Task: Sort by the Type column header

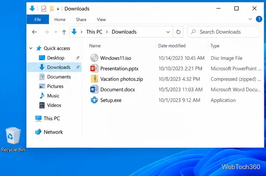Action: click(x=215, y=46)
